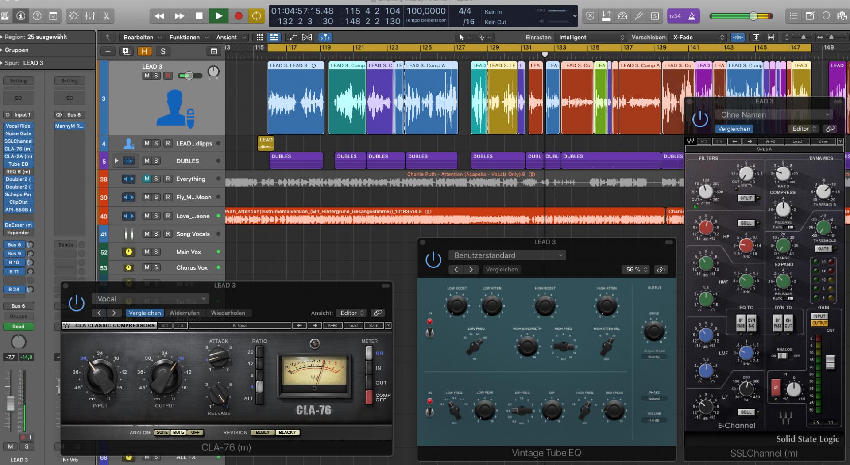Open the 56 % zoom stepper in Tube EQ
The width and height of the screenshot is (850, 465).
[636, 269]
